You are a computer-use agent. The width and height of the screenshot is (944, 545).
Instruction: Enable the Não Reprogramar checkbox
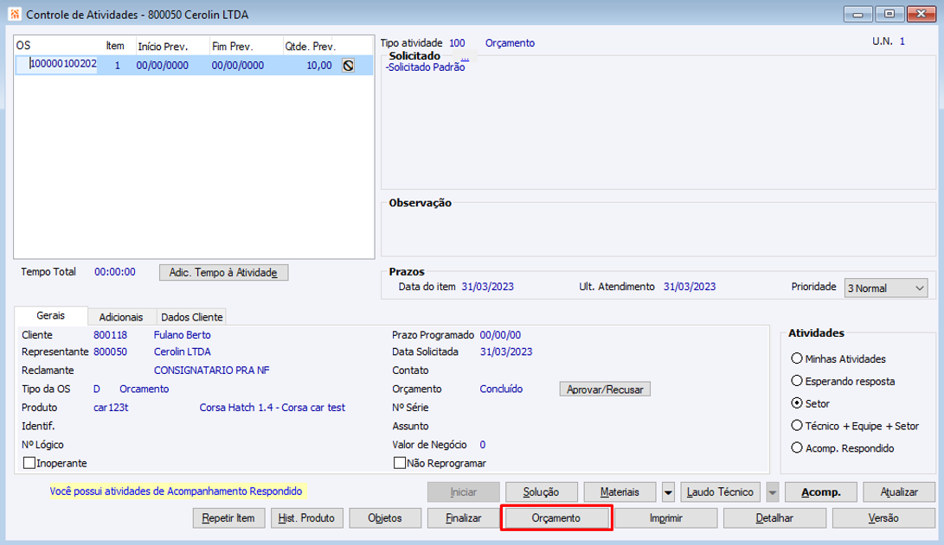click(399, 463)
